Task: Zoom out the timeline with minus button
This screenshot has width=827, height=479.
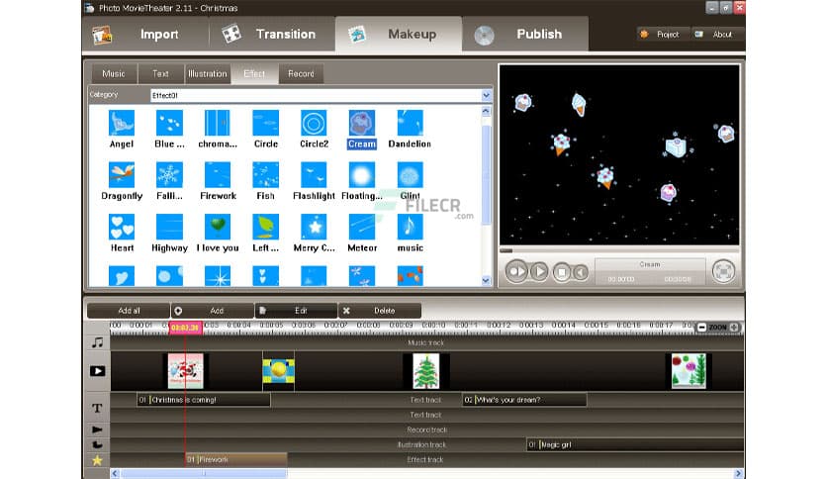Action: 702,328
